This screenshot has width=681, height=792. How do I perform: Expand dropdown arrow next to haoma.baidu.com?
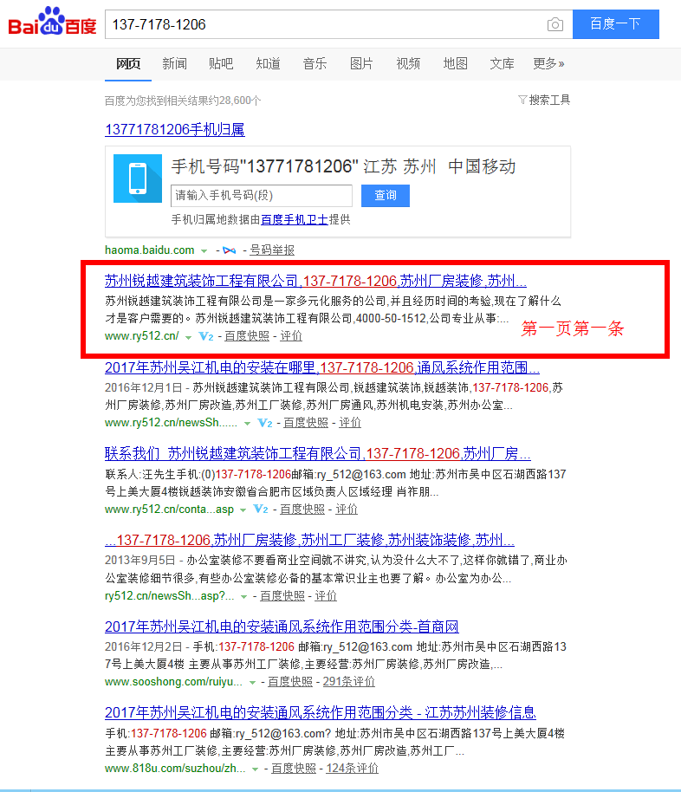(204, 251)
